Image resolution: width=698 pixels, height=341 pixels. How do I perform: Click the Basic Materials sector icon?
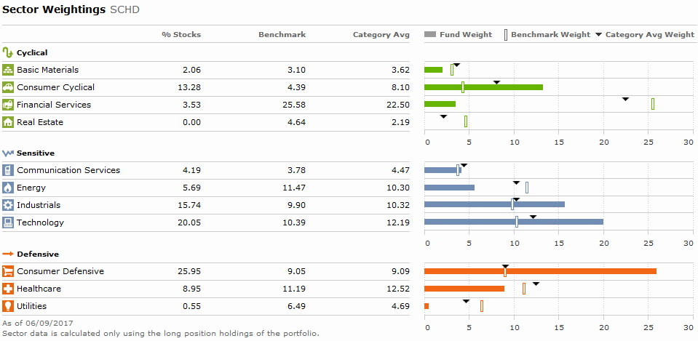(8, 70)
